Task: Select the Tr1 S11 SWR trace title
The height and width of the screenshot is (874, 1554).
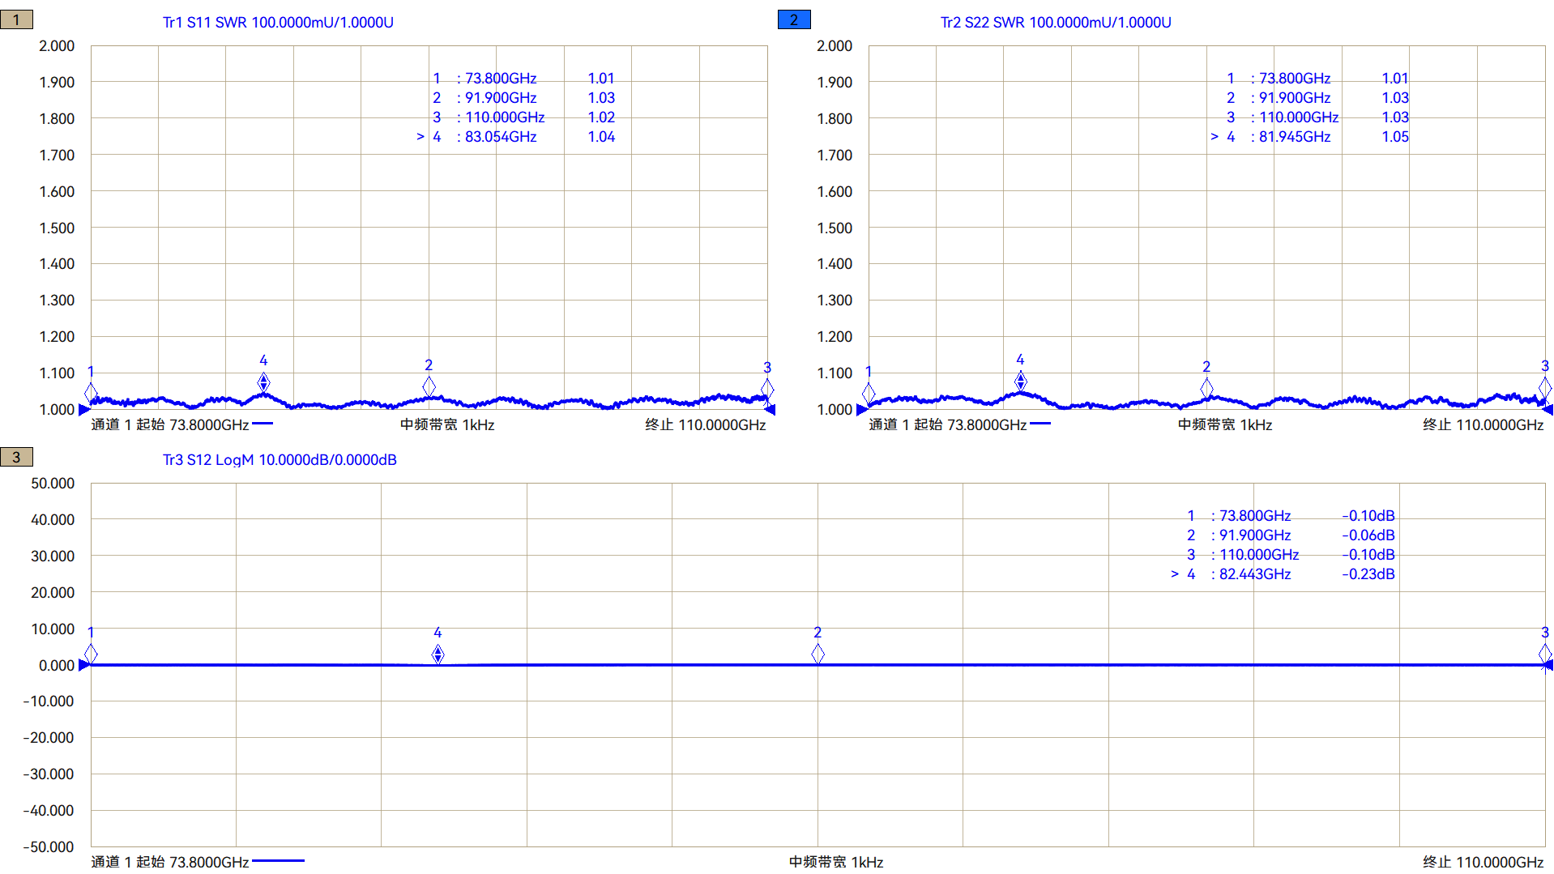Action: 278,23
